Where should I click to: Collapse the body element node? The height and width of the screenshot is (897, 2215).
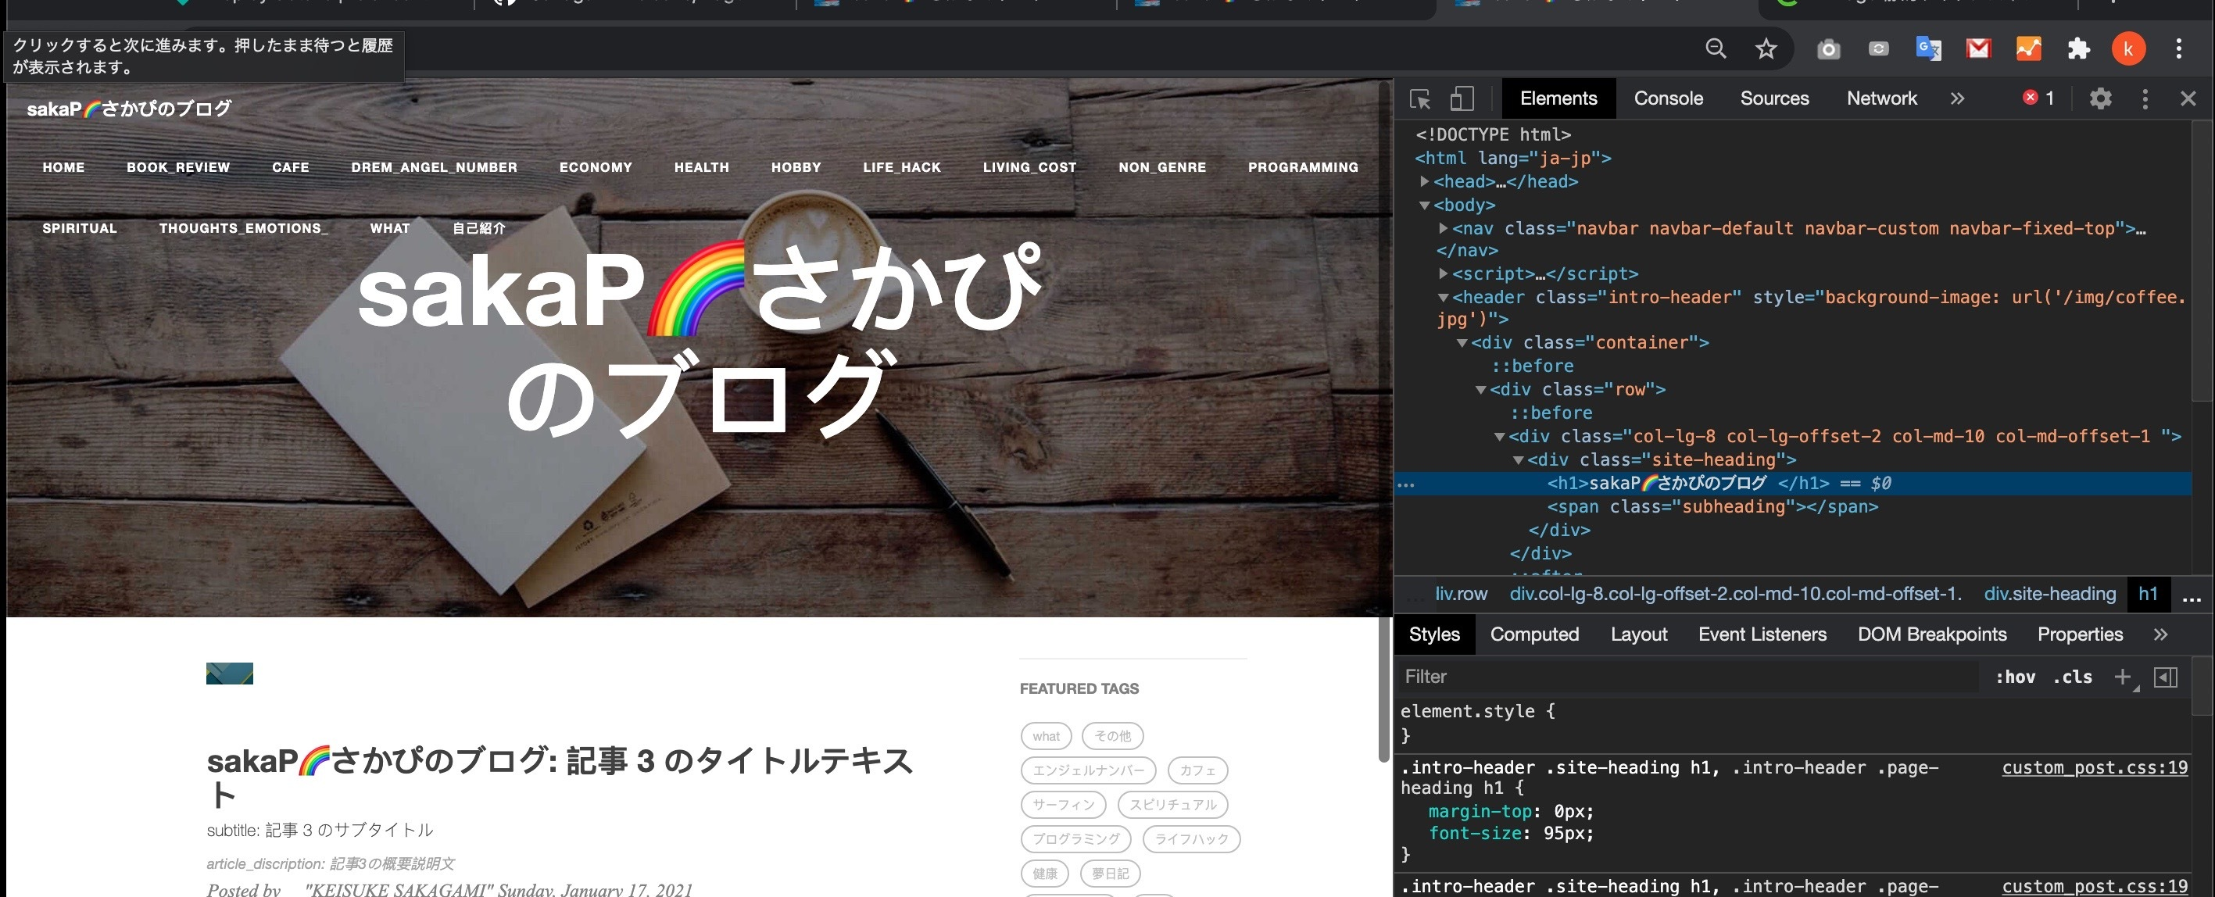click(1425, 205)
